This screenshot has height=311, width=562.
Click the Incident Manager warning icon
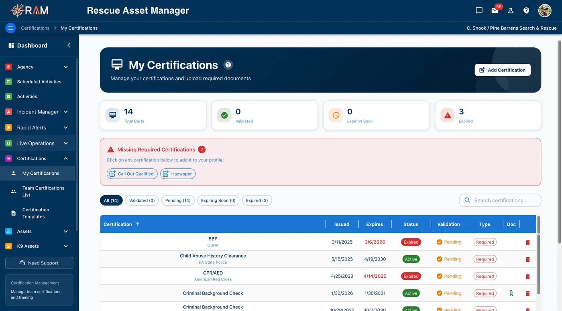(8, 112)
